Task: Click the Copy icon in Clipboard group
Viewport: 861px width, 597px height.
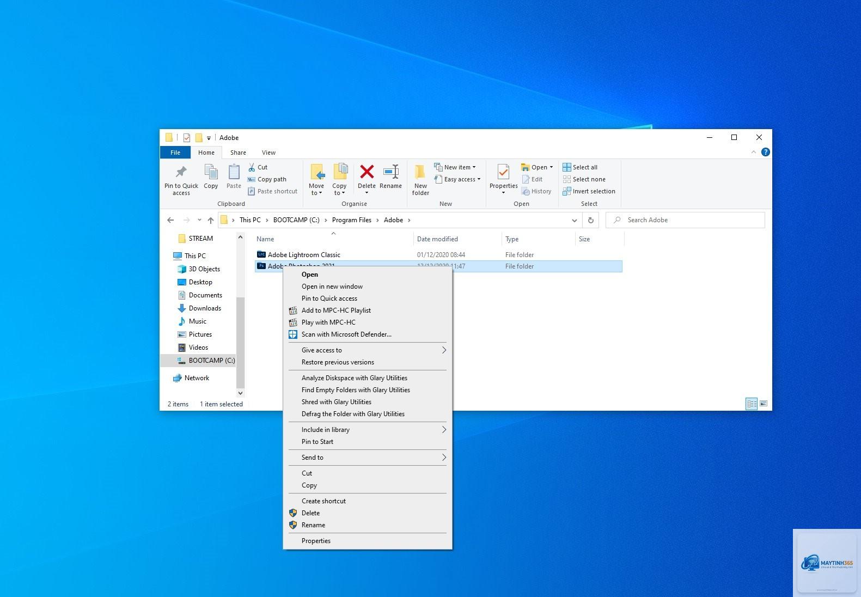Action: (211, 172)
